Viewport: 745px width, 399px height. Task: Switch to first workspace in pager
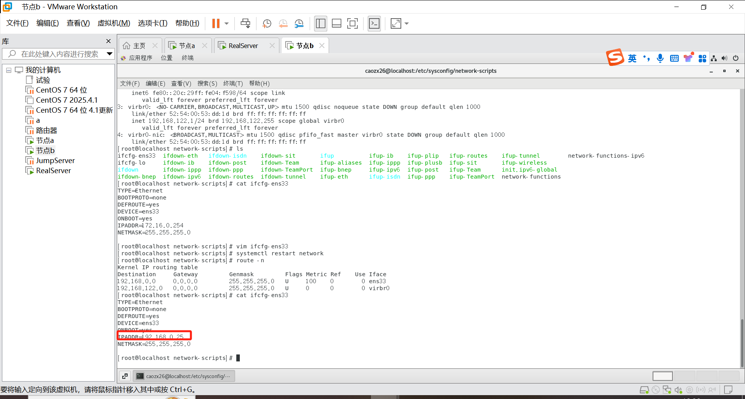[x=662, y=376]
